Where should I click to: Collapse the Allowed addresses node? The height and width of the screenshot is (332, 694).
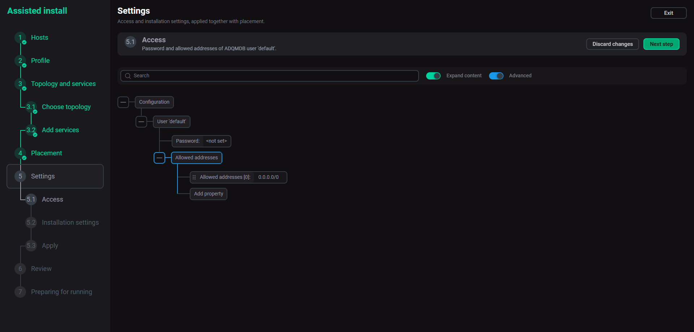point(159,158)
